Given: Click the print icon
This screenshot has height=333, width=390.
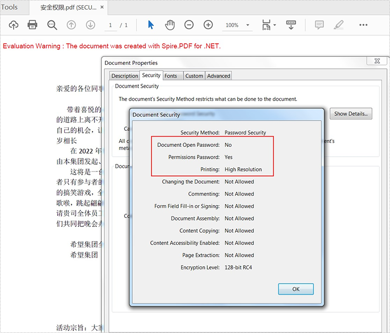Looking at the screenshot, I should 32,25.
